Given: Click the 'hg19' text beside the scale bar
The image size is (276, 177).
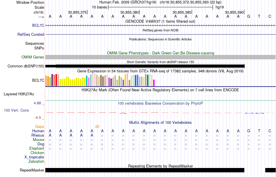Looking at the screenshot, I should [x=220, y=7].
